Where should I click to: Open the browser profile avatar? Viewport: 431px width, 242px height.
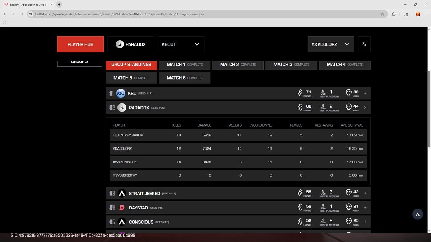418,14
